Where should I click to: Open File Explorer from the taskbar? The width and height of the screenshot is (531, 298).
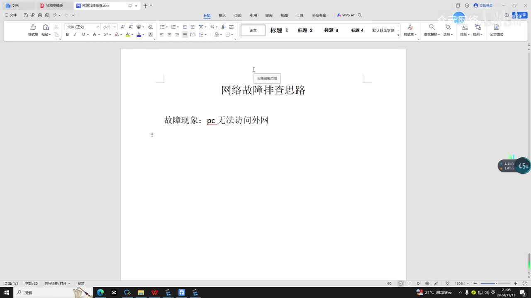(141, 293)
